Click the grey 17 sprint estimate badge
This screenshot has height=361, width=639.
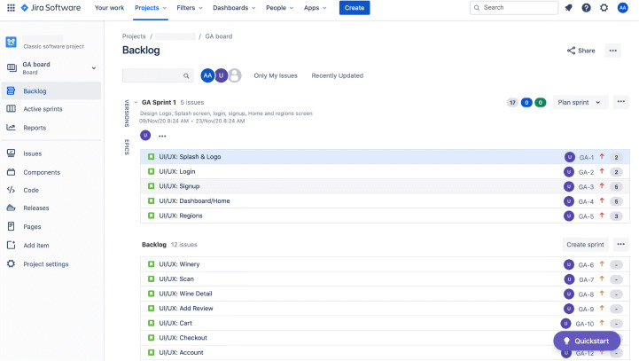(512, 102)
